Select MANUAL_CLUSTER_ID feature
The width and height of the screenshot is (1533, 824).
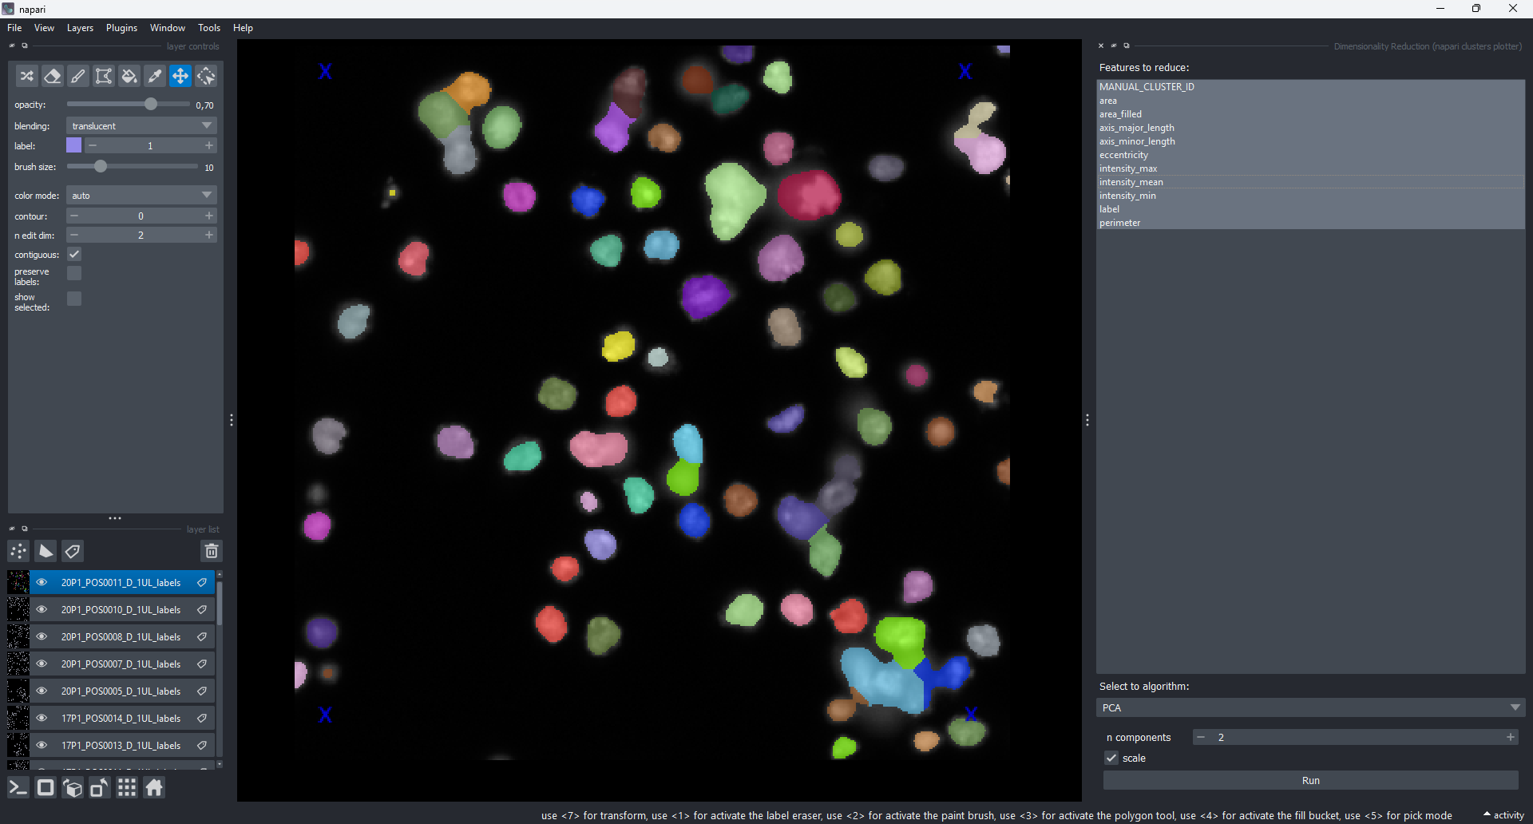(x=1310, y=87)
